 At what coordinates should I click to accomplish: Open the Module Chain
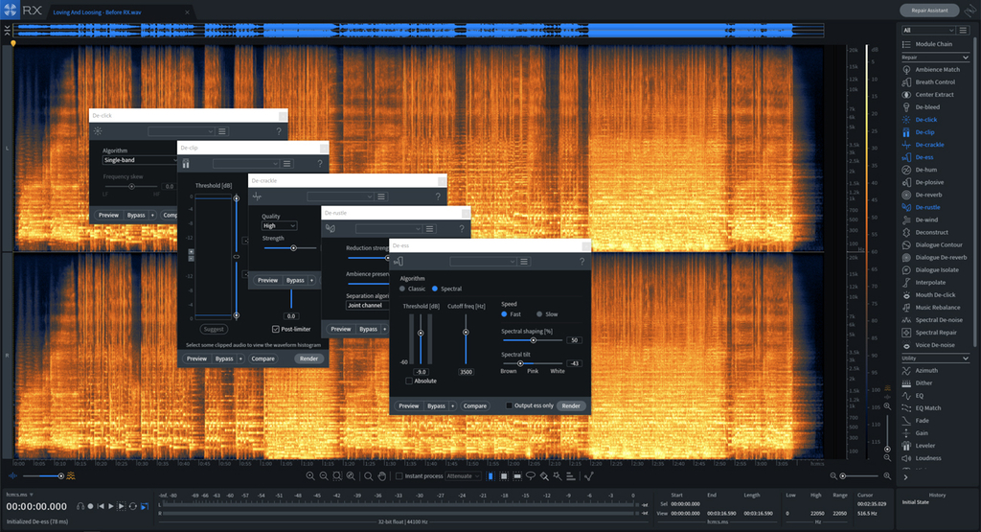pyautogui.click(x=933, y=44)
